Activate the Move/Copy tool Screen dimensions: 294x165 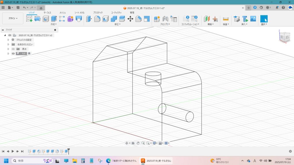click(x=130, y=19)
